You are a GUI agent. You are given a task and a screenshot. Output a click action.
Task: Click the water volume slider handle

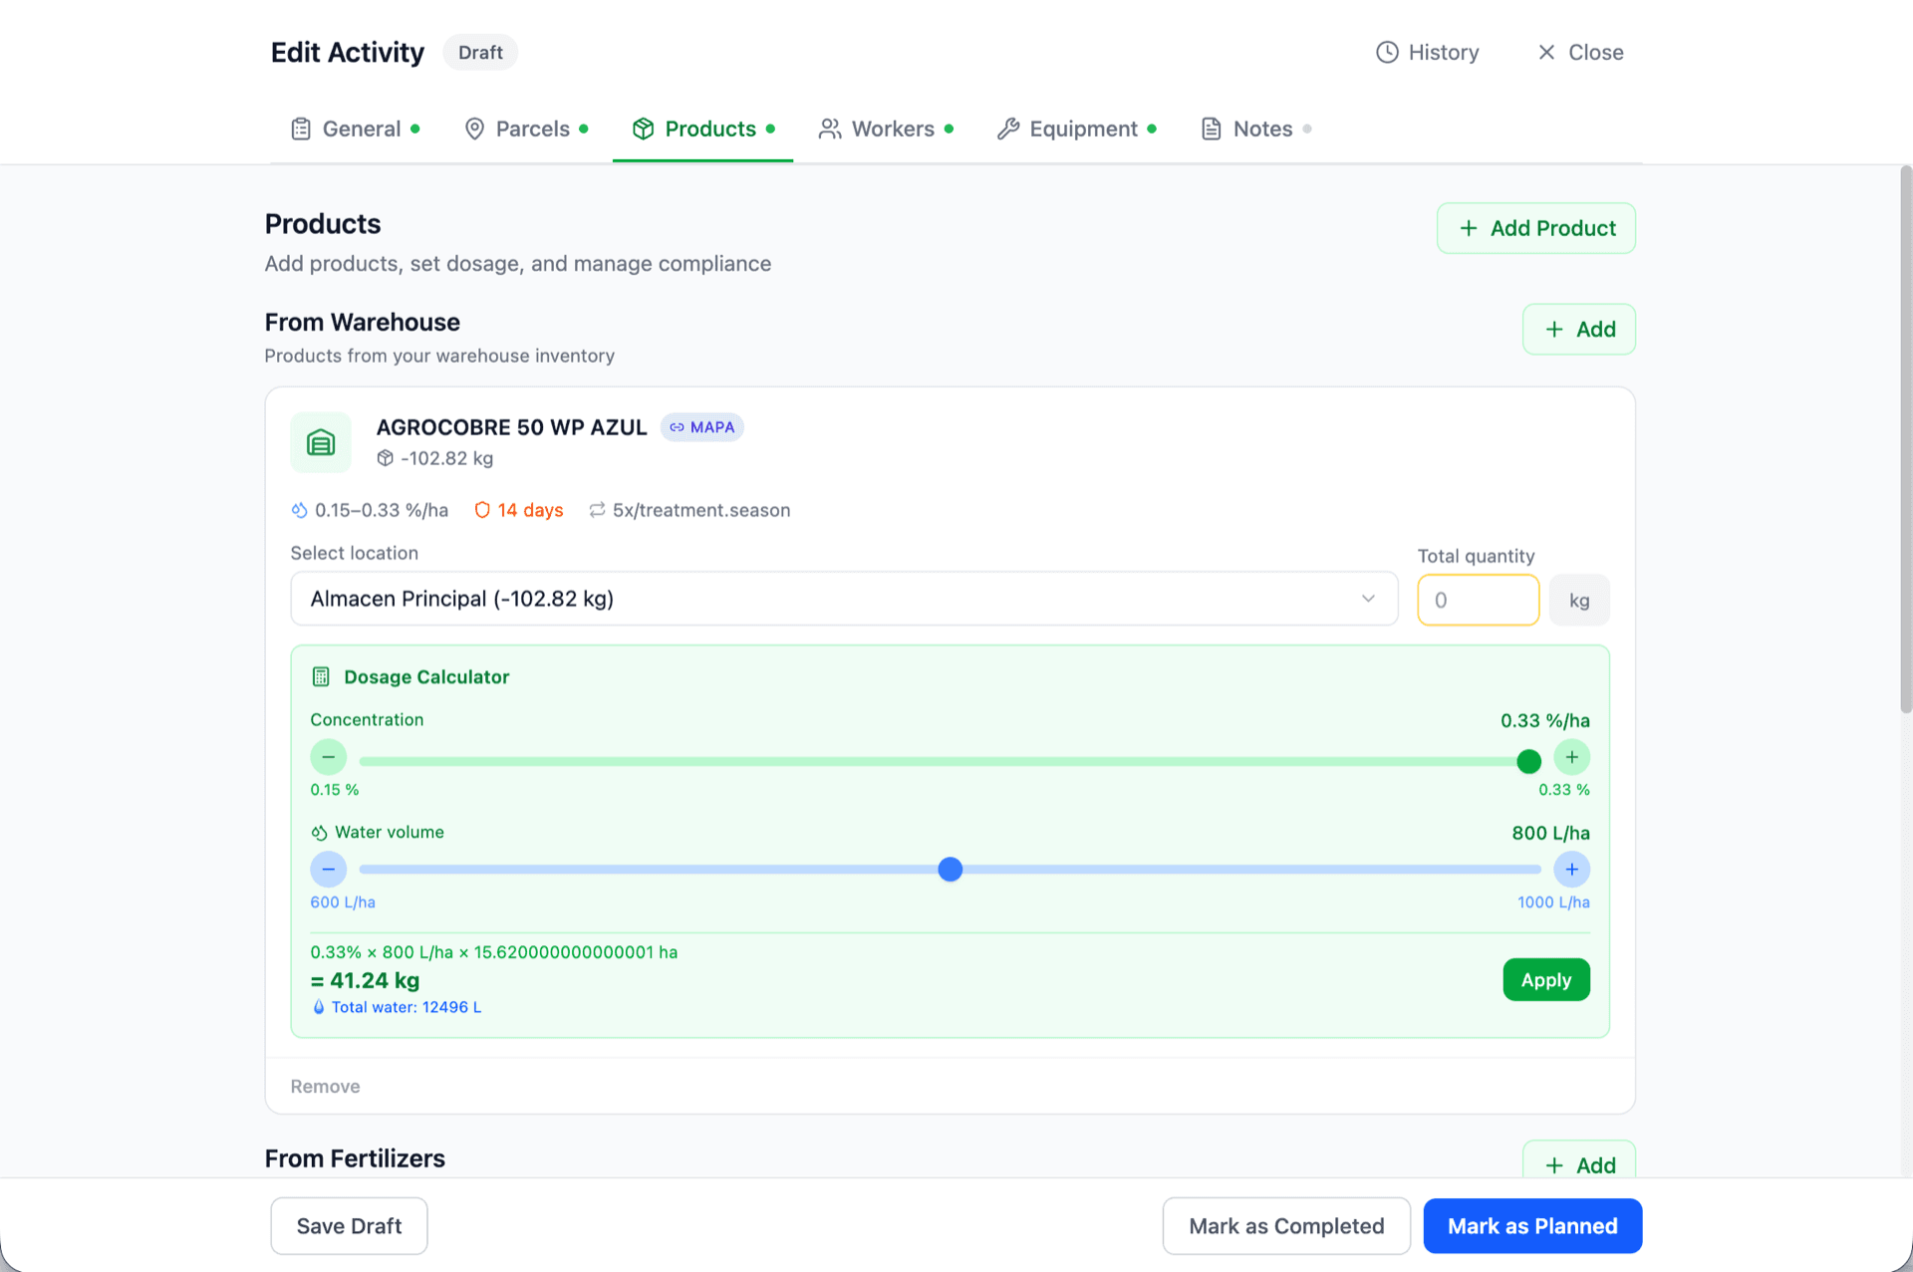[x=951, y=870]
